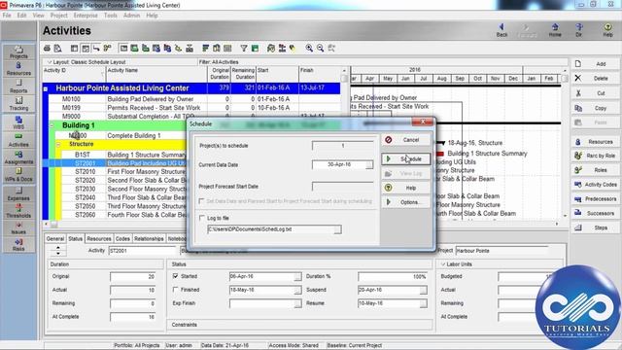Open Print Preview from the toolbar
This screenshot has height=350, width=622.
click(x=58, y=48)
